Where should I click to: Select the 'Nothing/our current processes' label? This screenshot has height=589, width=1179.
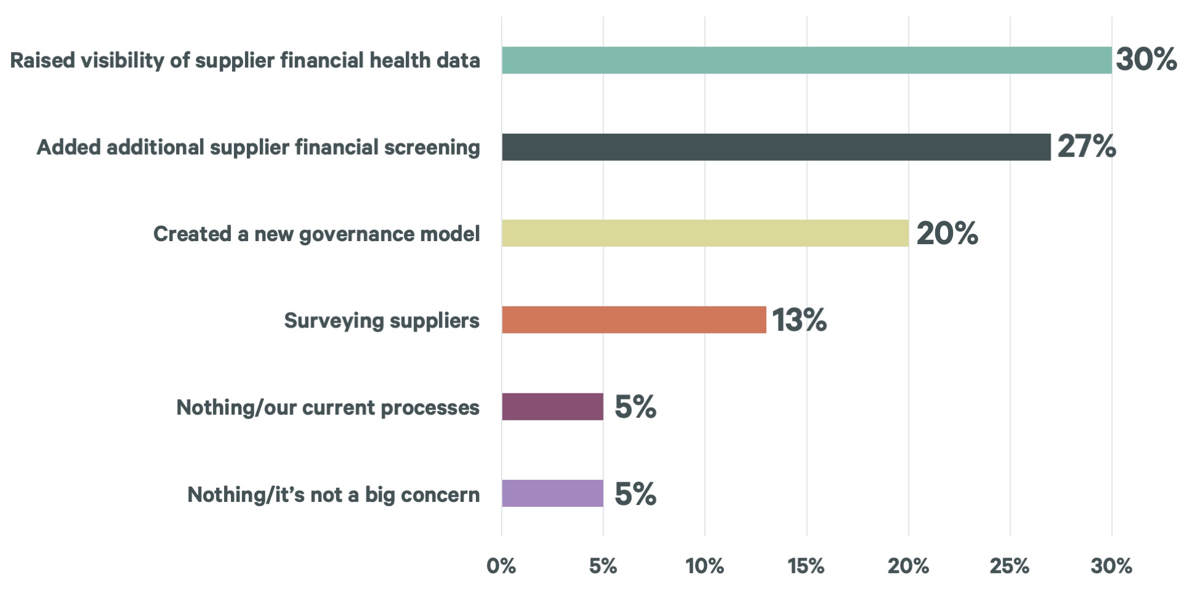[x=328, y=408]
